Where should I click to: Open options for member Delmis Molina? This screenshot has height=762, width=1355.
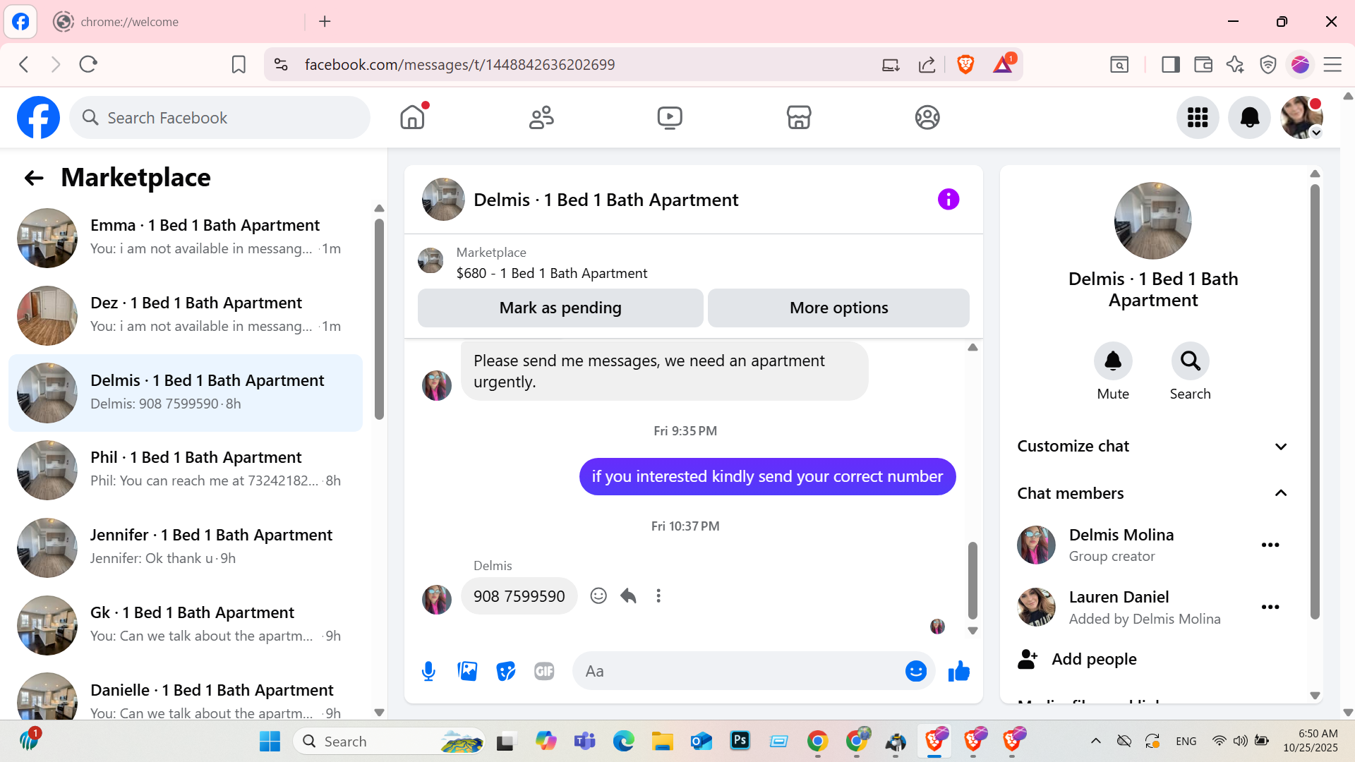tap(1270, 545)
